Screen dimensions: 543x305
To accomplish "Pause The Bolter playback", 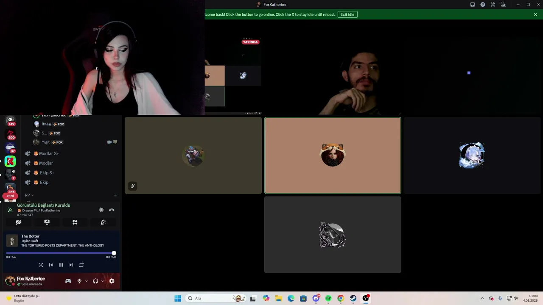I will click(x=61, y=265).
